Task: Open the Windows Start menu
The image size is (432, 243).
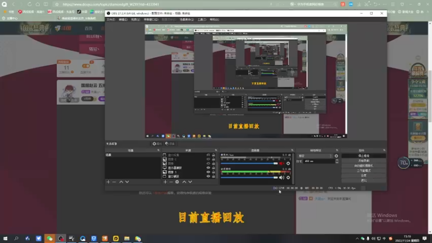Action: (x=5, y=239)
